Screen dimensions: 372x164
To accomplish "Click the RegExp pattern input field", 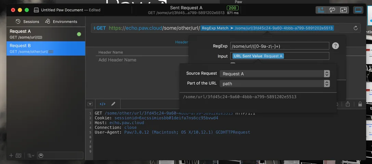I will point(280,46).
